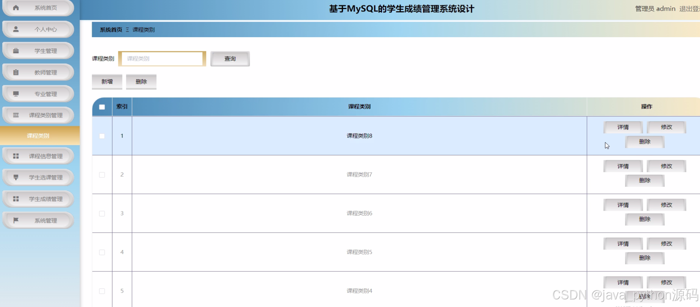Click the monitor icon beside 专业管理
This screenshot has height=307, width=700.
(x=16, y=94)
